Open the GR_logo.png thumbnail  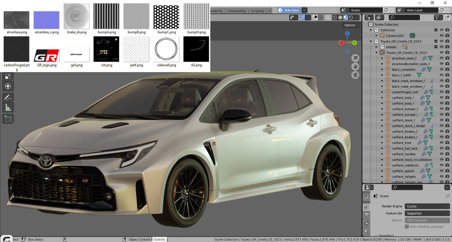click(x=47, y=56)
